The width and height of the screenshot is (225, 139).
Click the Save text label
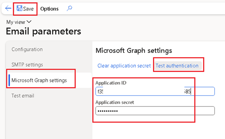point(28,9)
